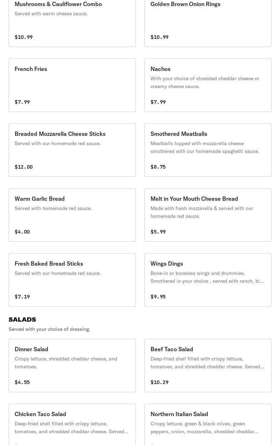Open the Nachos menu item
The width and height of the screenshot is (280, 445).
[x=208, y=85]
